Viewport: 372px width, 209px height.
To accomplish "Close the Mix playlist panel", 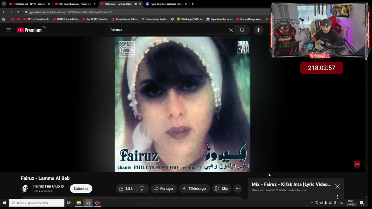I will (x=337, y=186).
